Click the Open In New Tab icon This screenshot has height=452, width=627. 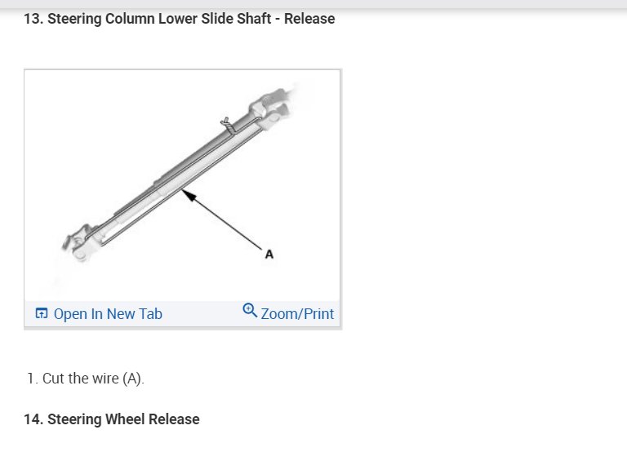pyautogui.click(x=41, y=314)
